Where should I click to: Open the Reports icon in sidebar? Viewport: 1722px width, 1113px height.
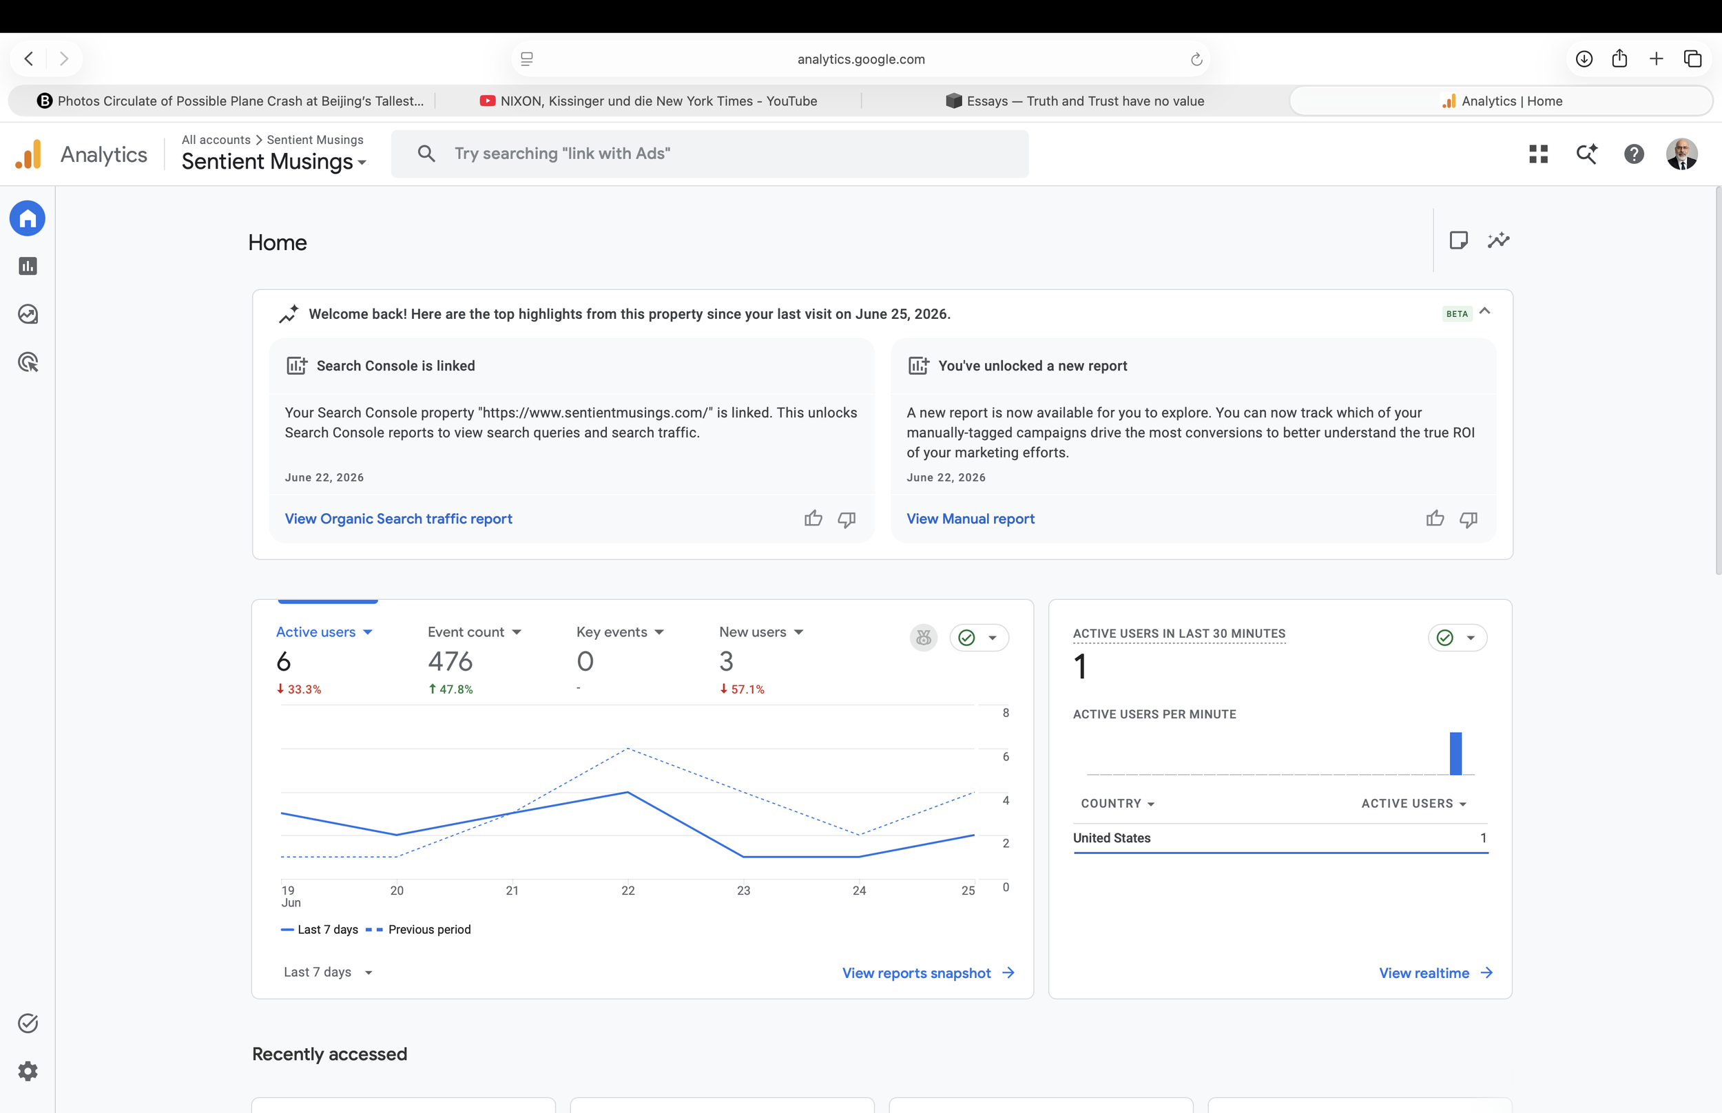28,266
